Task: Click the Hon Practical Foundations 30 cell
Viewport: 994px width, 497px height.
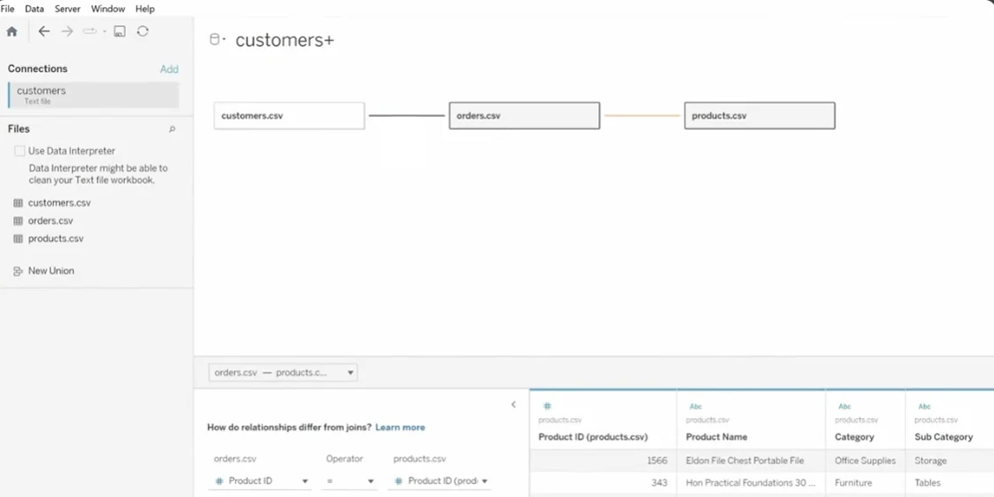Action: coord(751,482)
